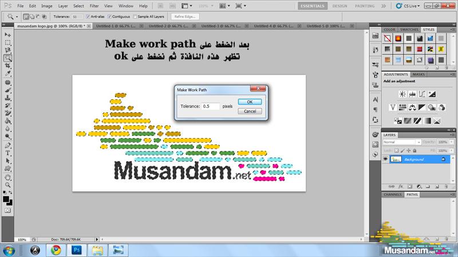
Task: Click the Add layer mask icon
Action: pyautogui.click(x=410, y=187)
